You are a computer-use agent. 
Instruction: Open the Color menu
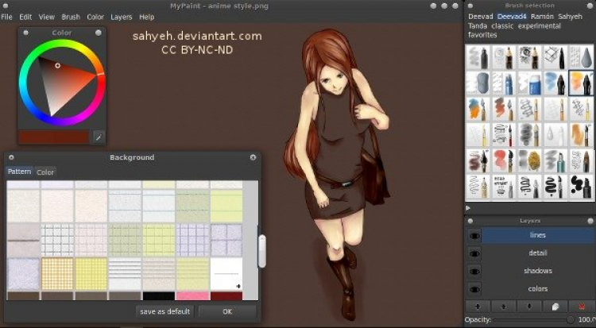[x=95, y=17]
